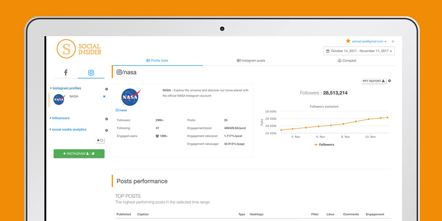Image resolution: width=442 pixels, height=221 pixels.
Task: Open the adinad.jipa@gmail.com account menu
Action: click(369, 42)
